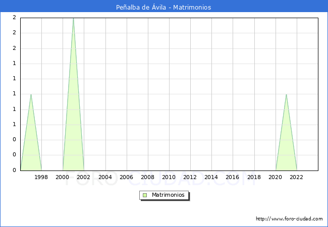Screen dimensions: 328x227
Task: Click the 2001 data peak reaching 2
Action: click(x=73, y=19)
